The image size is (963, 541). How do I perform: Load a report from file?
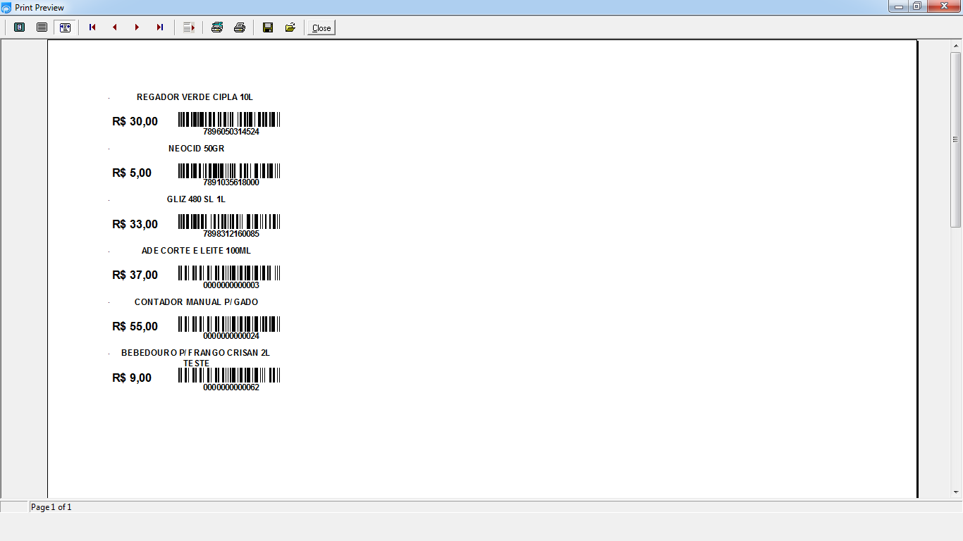pyautogui.click(x=290, y=27)
